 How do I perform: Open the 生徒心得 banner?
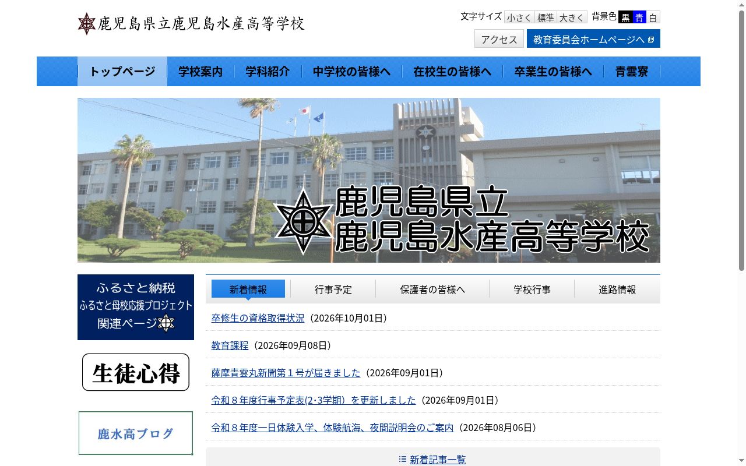136,372
